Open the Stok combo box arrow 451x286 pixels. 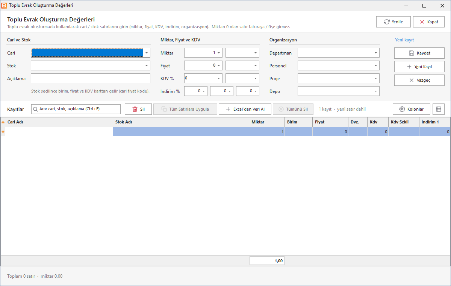(147, 65)
